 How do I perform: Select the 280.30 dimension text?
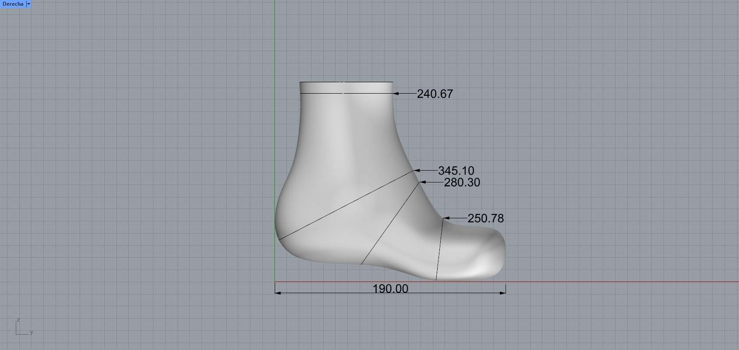click(462, 182)
